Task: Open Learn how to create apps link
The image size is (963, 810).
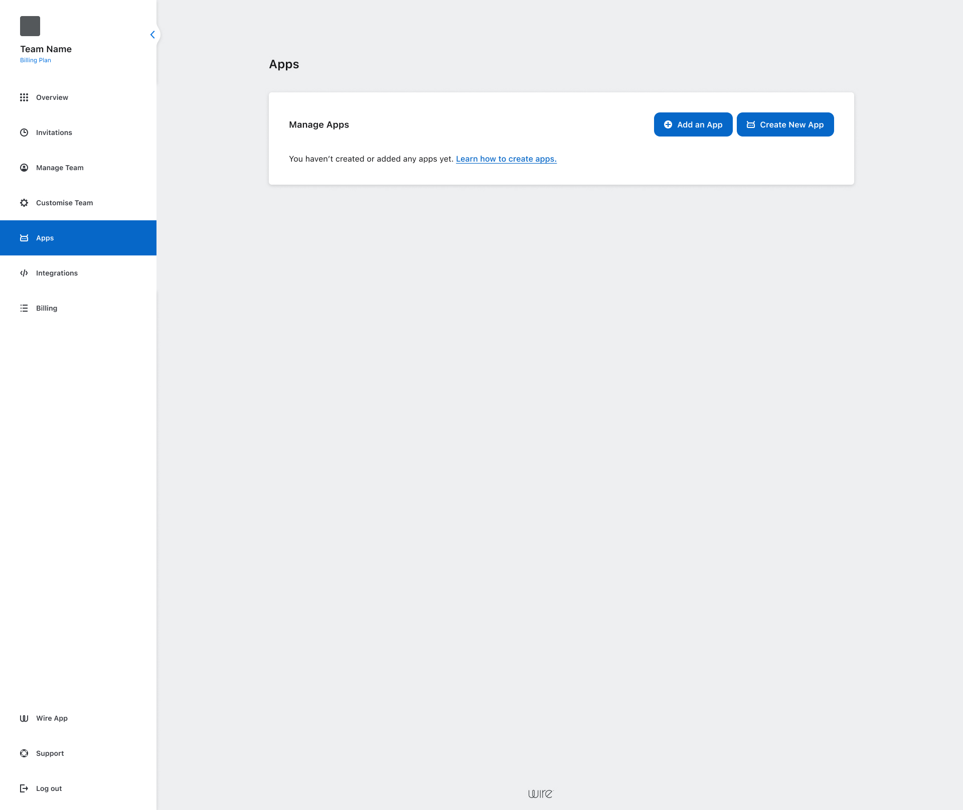Action: 506,159
